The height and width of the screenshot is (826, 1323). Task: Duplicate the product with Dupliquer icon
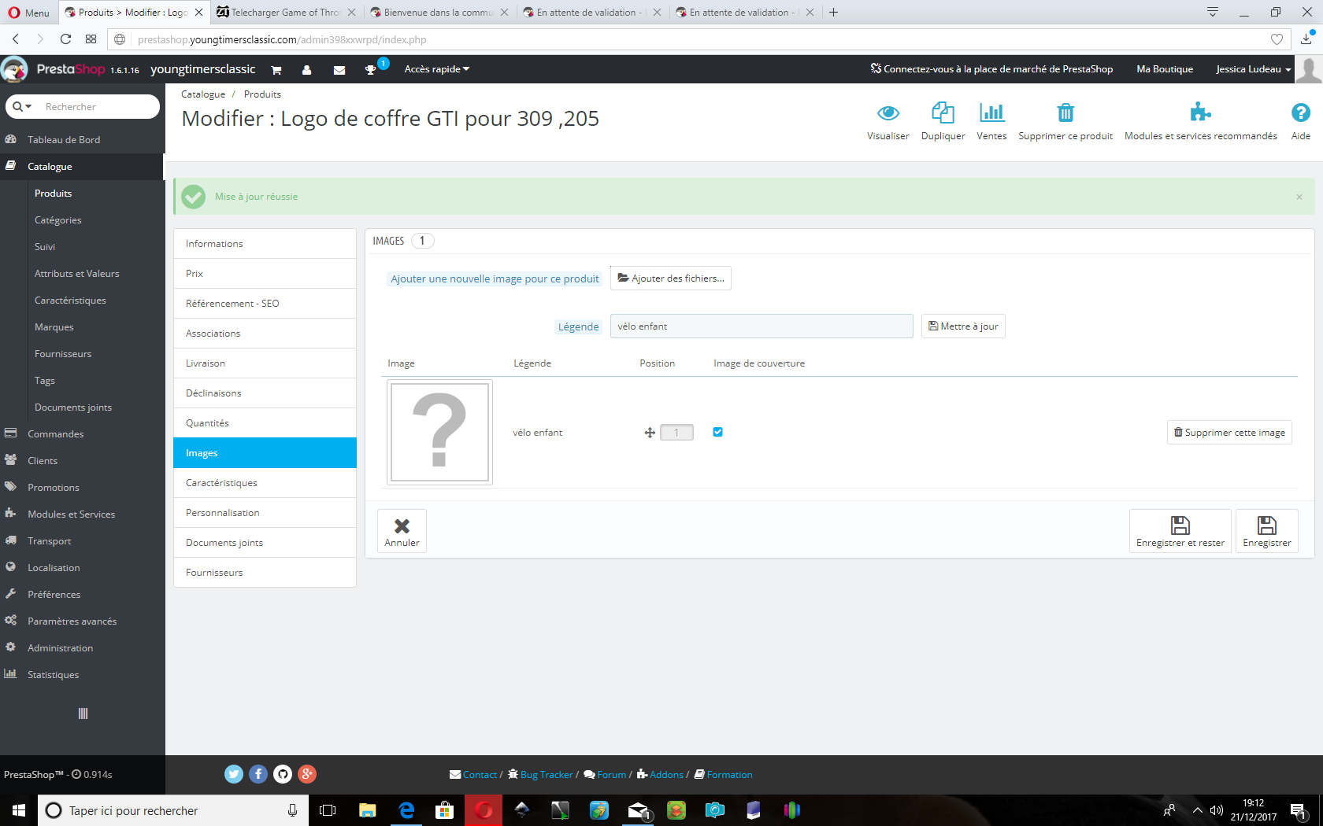click(943, 112)
